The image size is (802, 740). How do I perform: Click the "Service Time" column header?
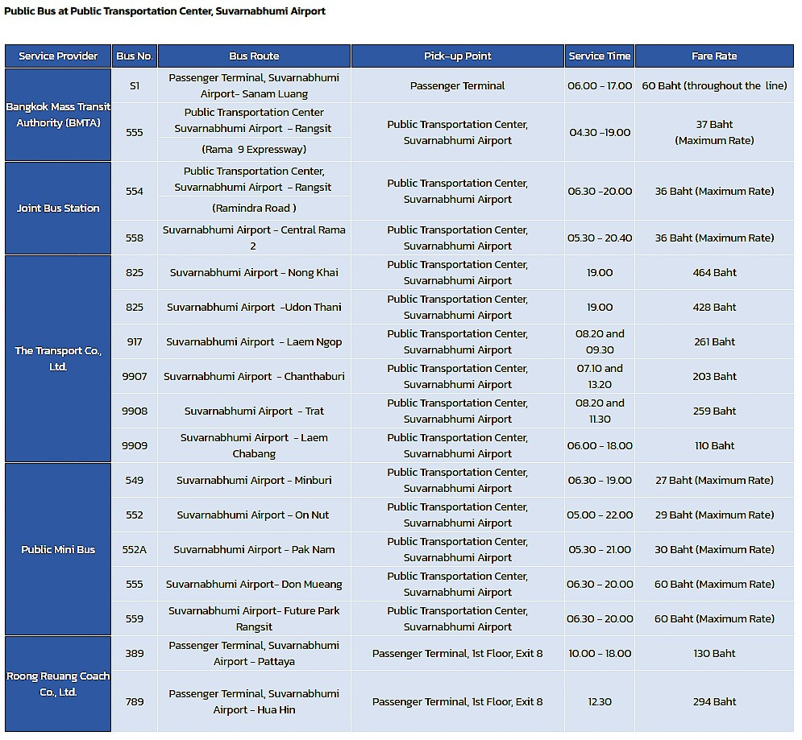600,56
